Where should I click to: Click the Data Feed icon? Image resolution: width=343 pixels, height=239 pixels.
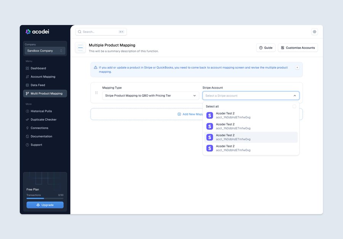click(x=27, y=85)
